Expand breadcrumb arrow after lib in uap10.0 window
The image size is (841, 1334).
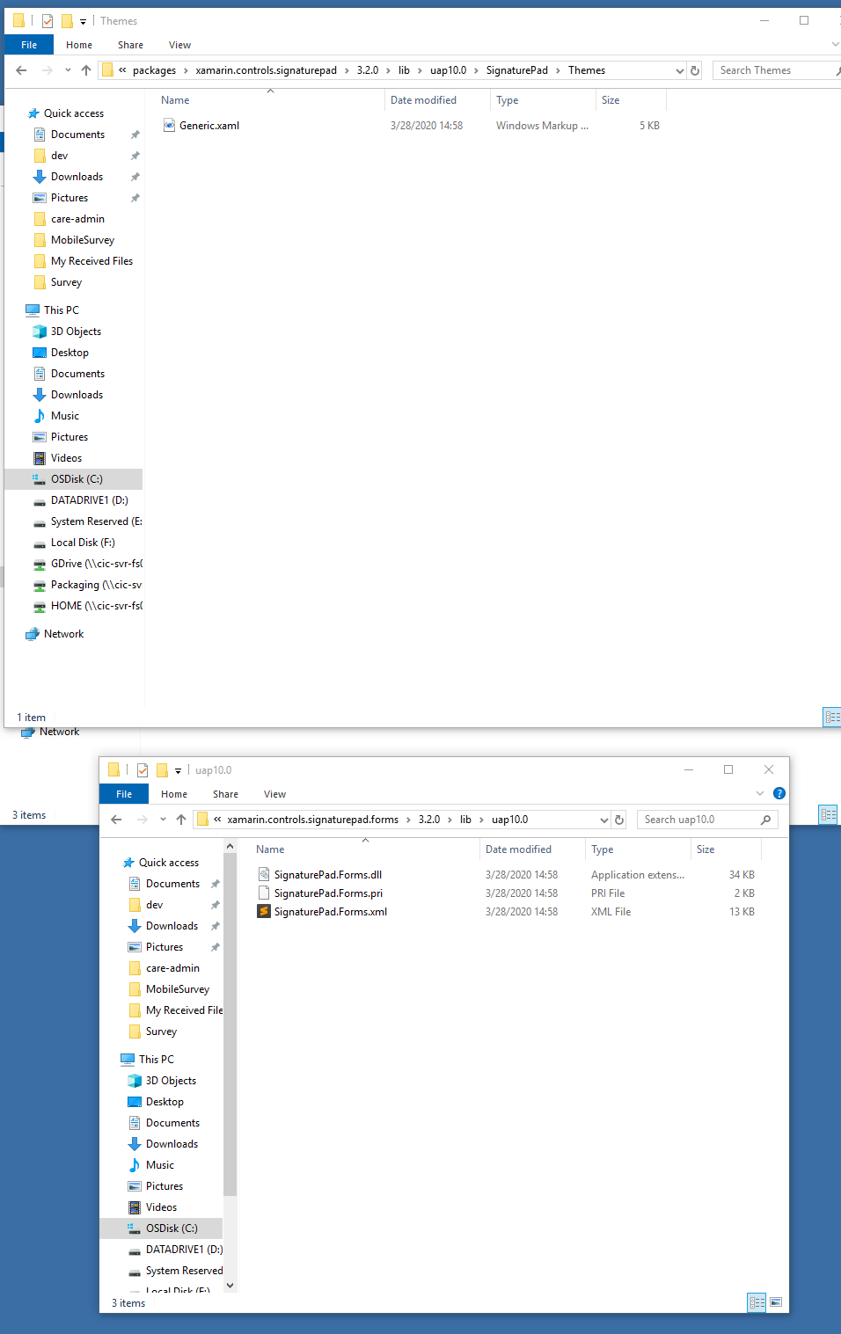481,820
